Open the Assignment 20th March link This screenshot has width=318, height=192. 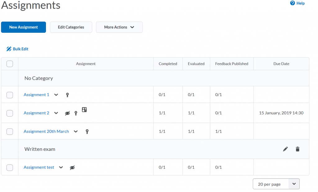pyautogui.click(x=46, y=131)
